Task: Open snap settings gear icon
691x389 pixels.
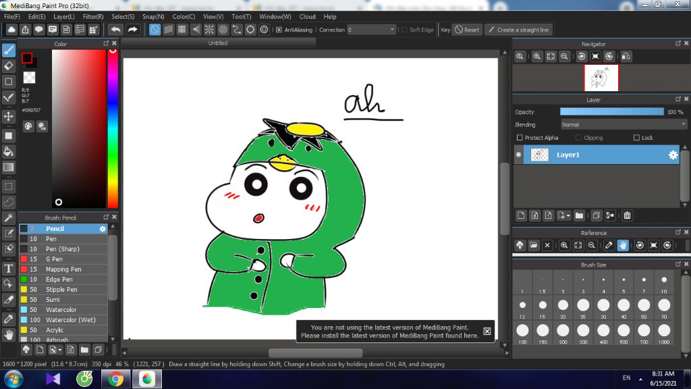Action: point(264,30)
